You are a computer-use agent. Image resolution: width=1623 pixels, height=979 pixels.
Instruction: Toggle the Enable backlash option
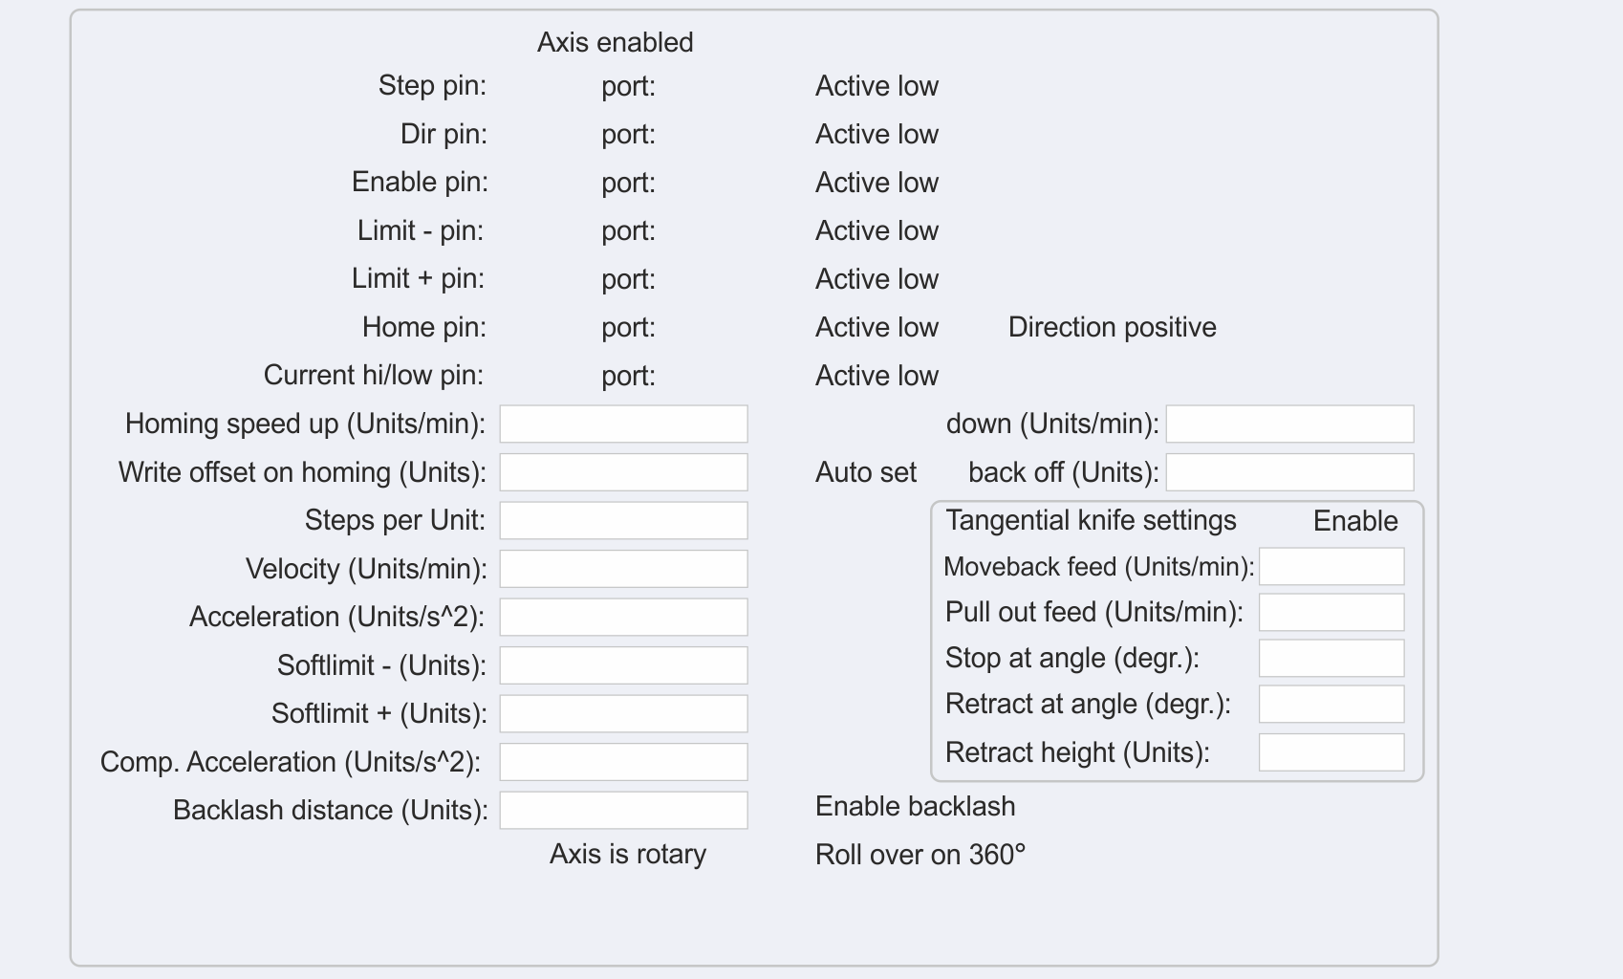point(915,806)
